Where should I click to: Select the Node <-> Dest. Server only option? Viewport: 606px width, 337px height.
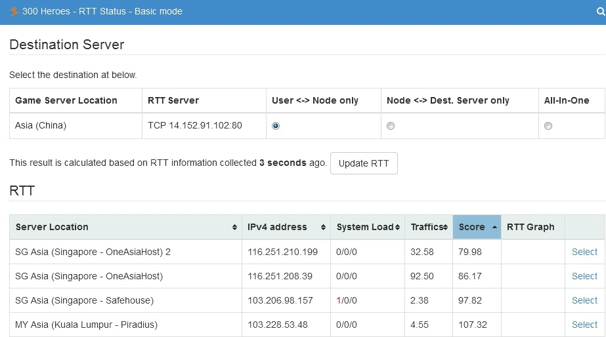(391, 126)
